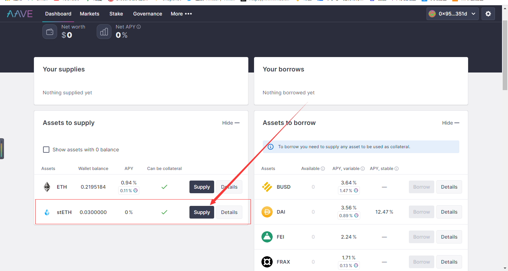This screenshot has height=271, width=508.
Task: Click the BUSD token icon
Action: (267, 187)
